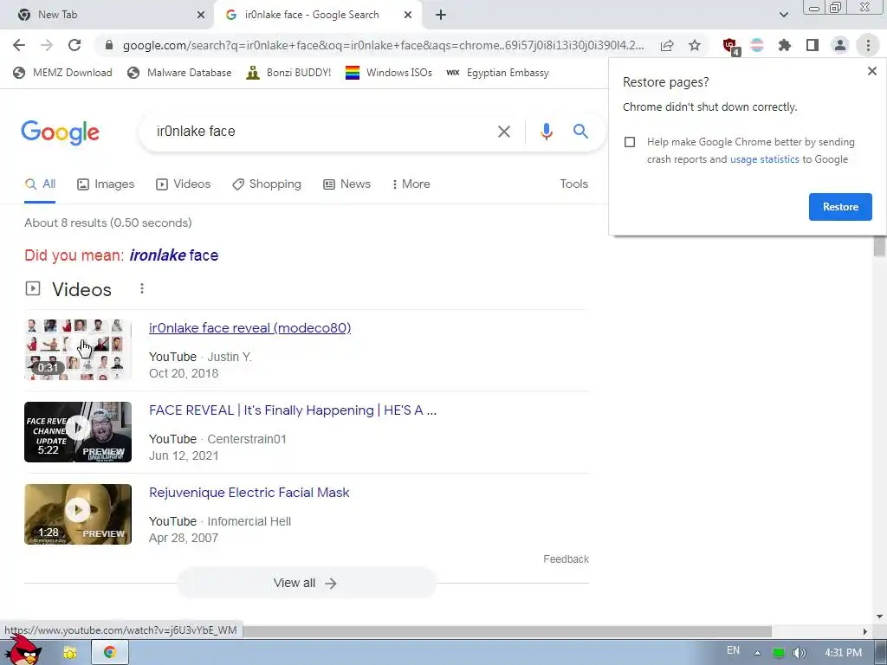Switch to News results tab
The image size is (887, 665).
coord(346,184)
